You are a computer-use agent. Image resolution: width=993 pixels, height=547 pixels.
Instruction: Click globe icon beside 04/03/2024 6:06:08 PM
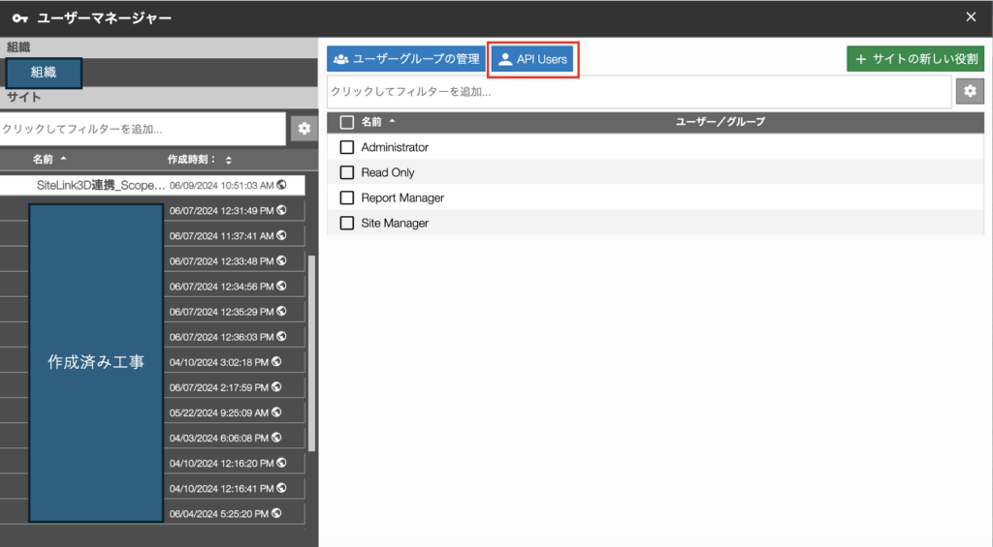click(x=277, y=437)
